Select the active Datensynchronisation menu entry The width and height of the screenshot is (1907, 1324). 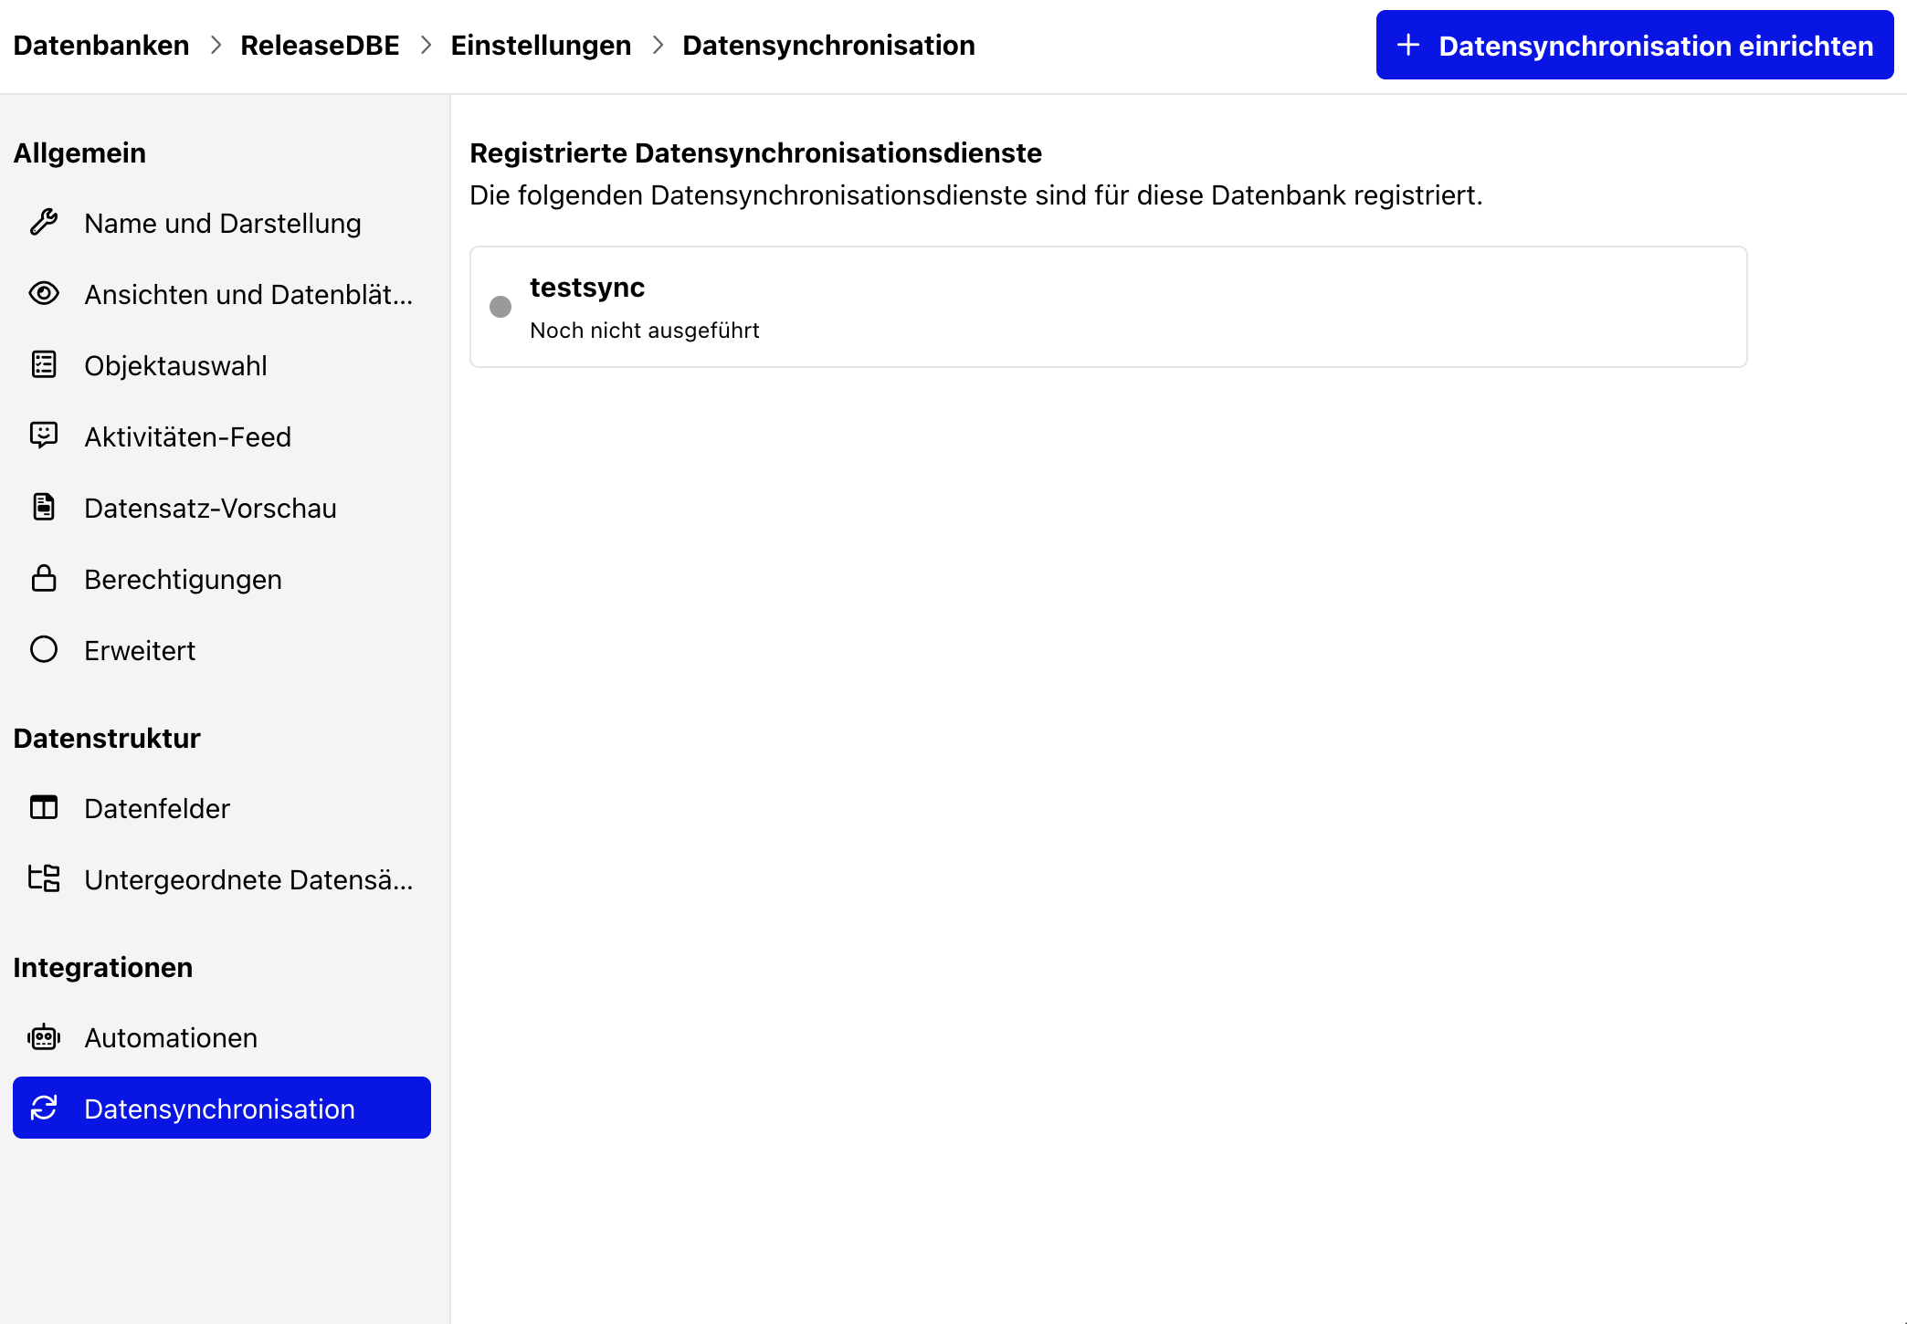(222, 1108)
